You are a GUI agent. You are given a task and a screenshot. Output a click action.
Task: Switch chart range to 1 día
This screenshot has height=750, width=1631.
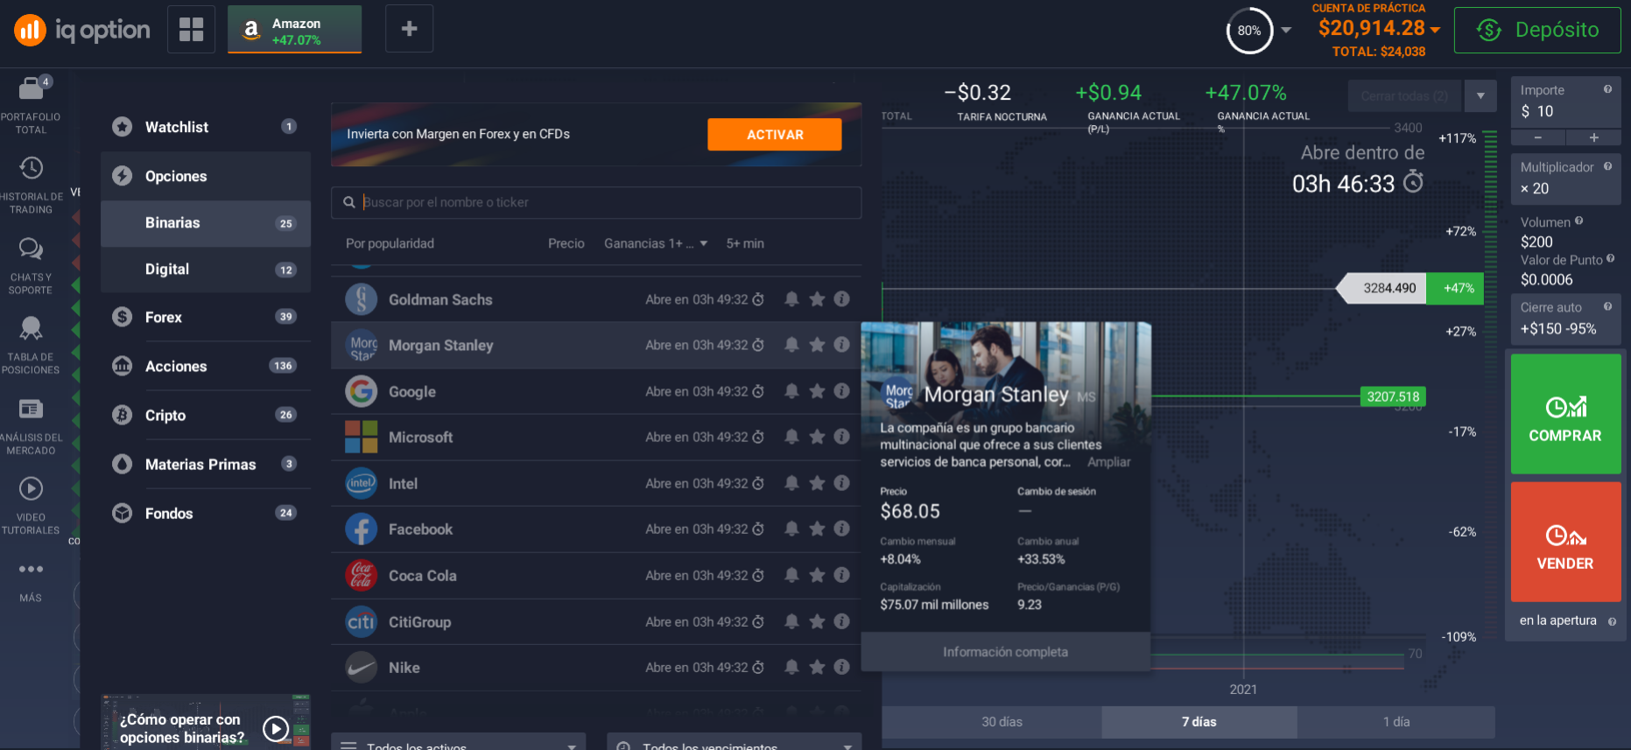[1396, 722]
